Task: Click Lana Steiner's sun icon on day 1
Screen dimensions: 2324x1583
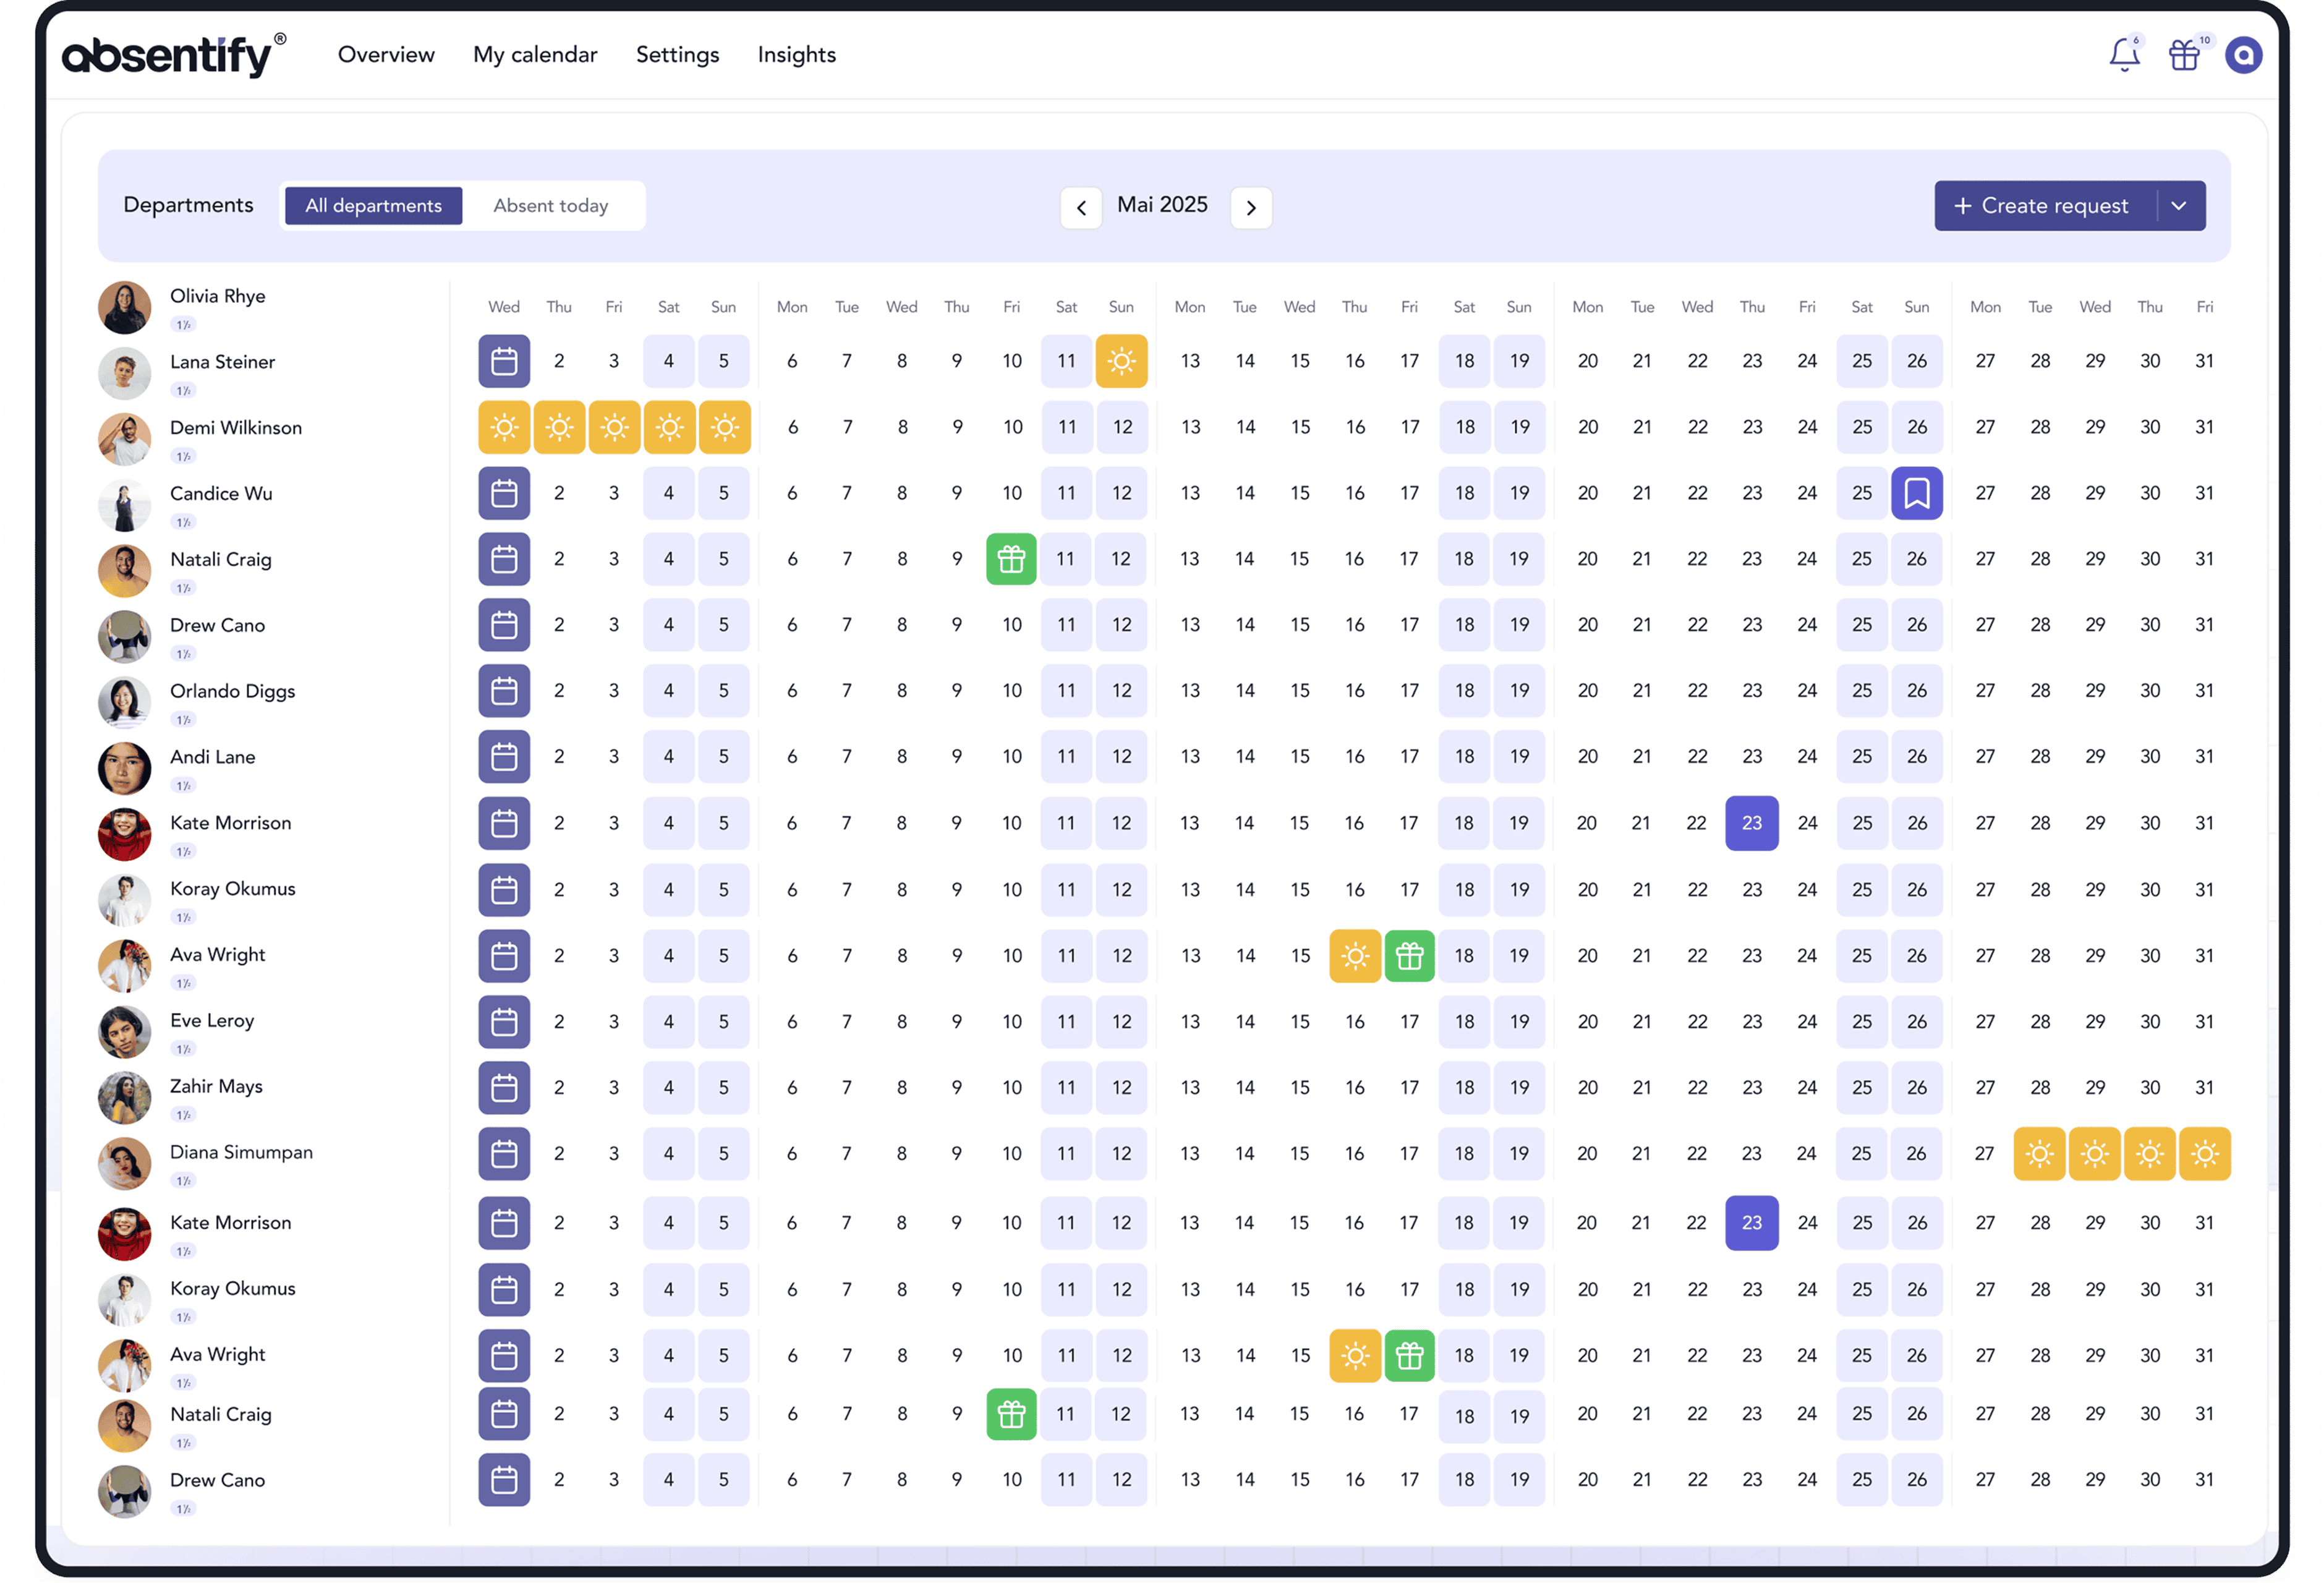Action: point(504,427)
